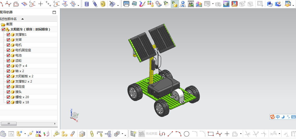The width and height of the screenshot is (296, 139).
Task: Click the Sogou 中 language indicator
Action: (278, 117)
